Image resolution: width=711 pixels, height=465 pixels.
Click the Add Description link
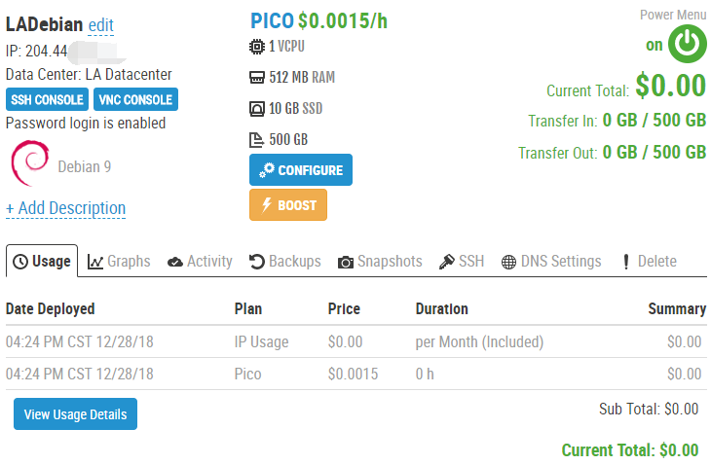65,208
